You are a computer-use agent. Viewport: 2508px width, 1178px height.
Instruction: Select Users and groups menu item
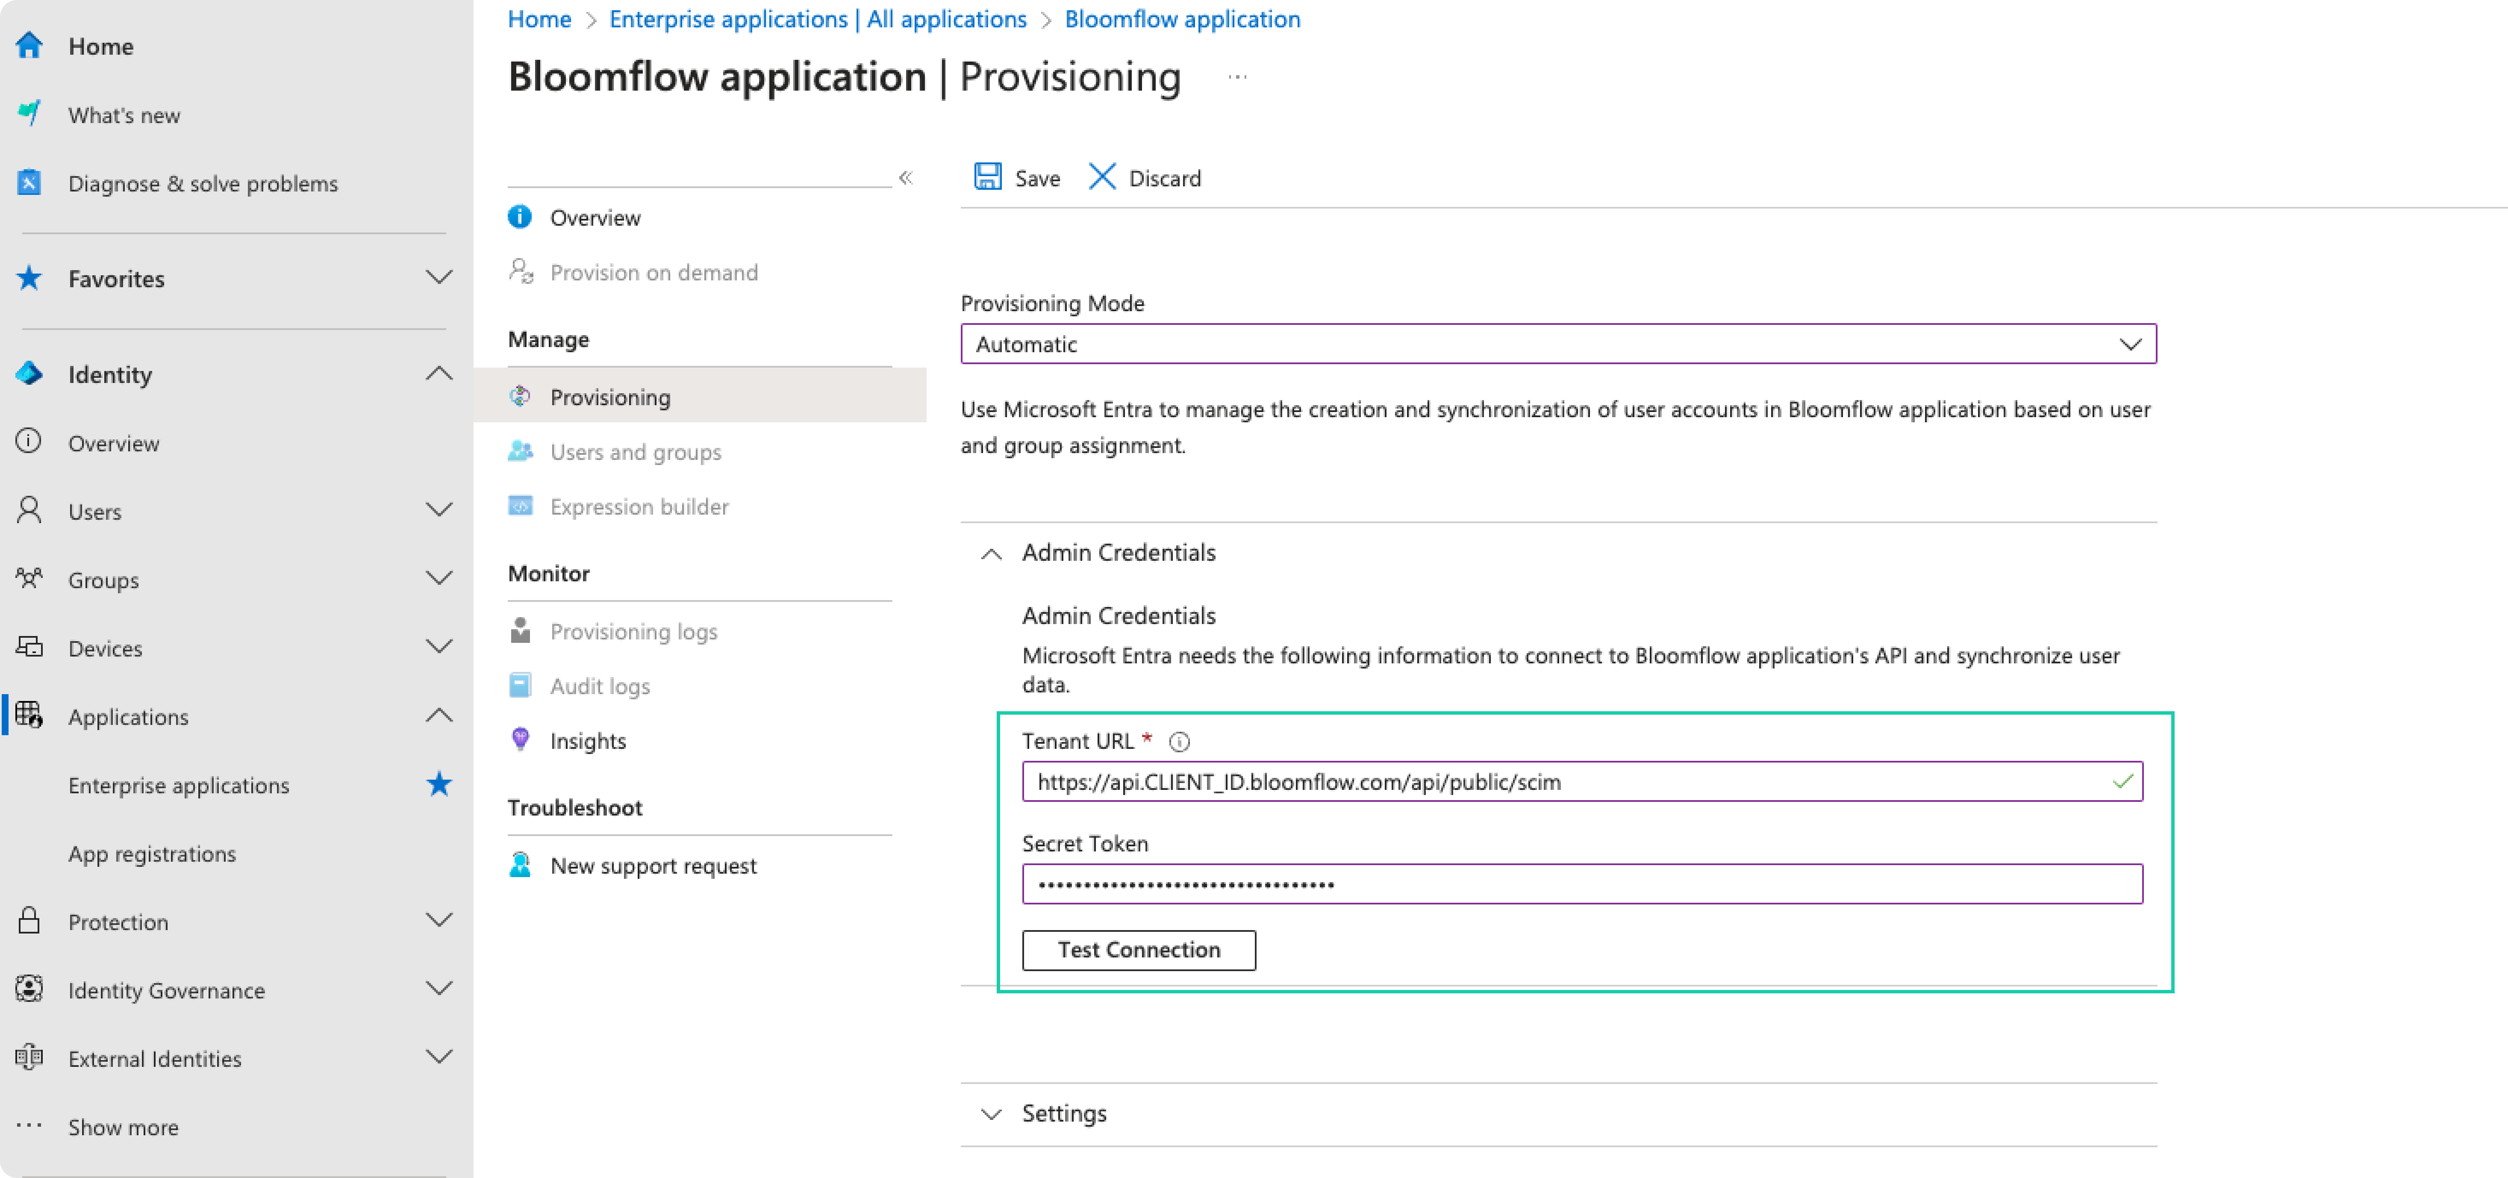point(636,452)
